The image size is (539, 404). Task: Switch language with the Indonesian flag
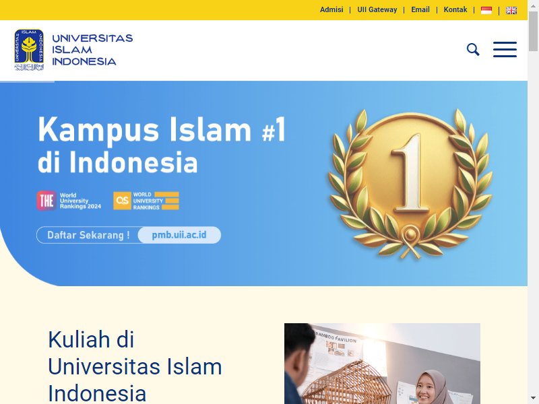pyautogui.click(x=486, y=10)
